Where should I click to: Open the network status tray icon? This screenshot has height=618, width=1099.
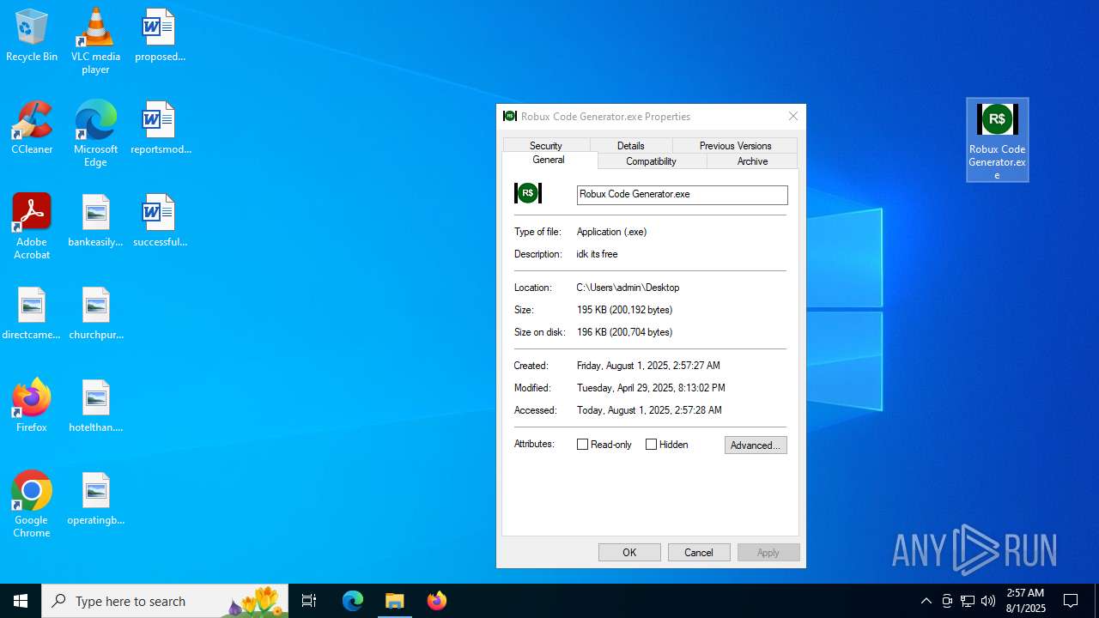pyautogui.click(x=968, y=601)
